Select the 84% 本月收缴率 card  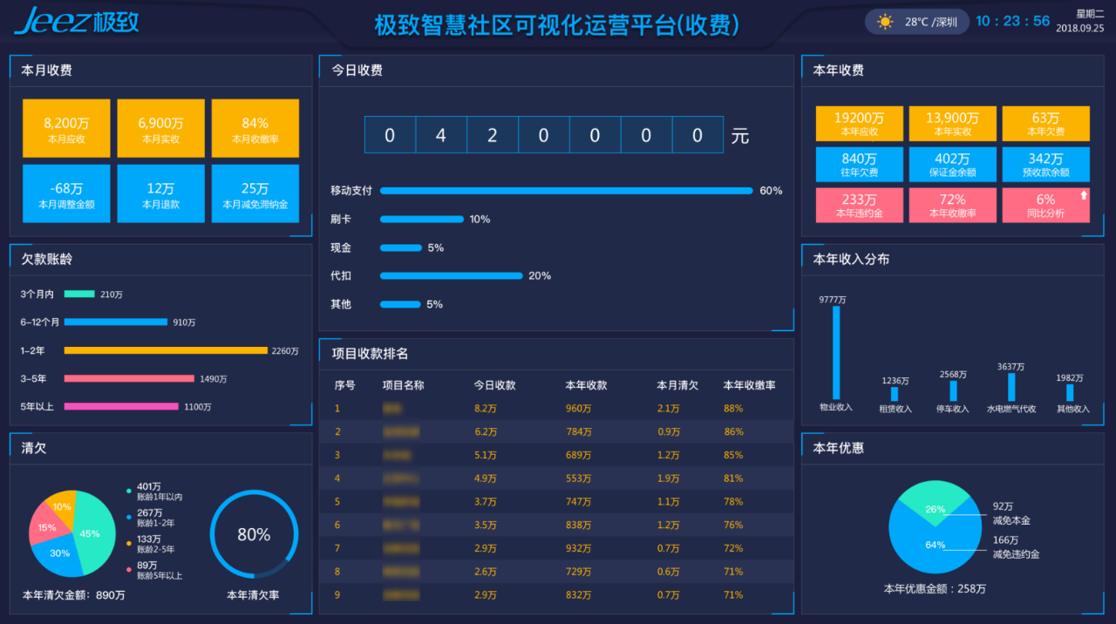(x=255, y=128)
